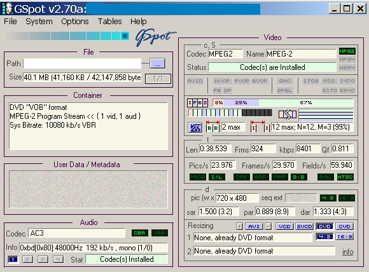
Task: Click the GOP frame sequence bar
Action: pyautogui.click(x=230, y=113)
